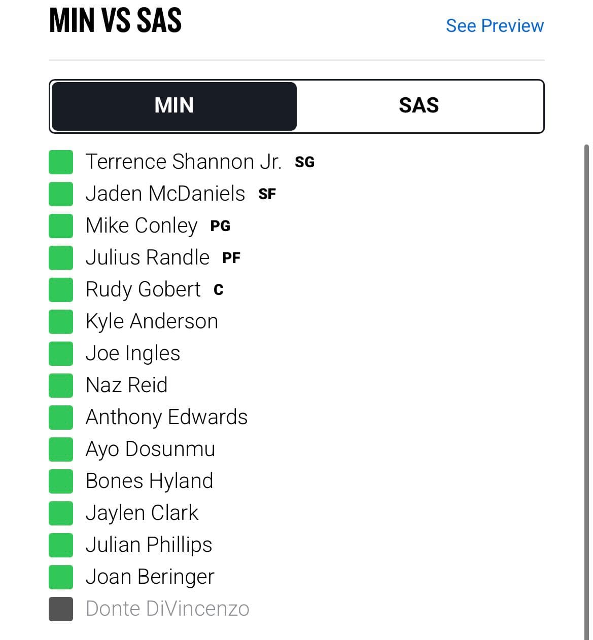Select the MIN team tab
The height and width of the screenshot is (640, 593).
174,106
